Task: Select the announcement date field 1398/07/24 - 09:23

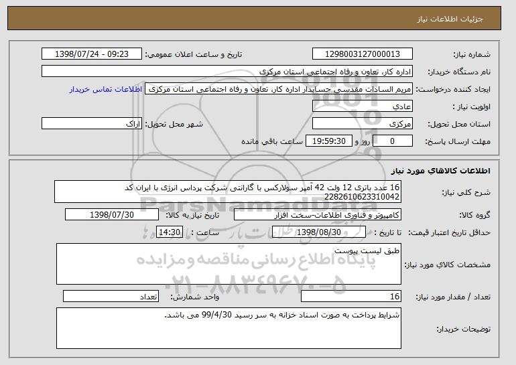Action: tap(92, 54)
